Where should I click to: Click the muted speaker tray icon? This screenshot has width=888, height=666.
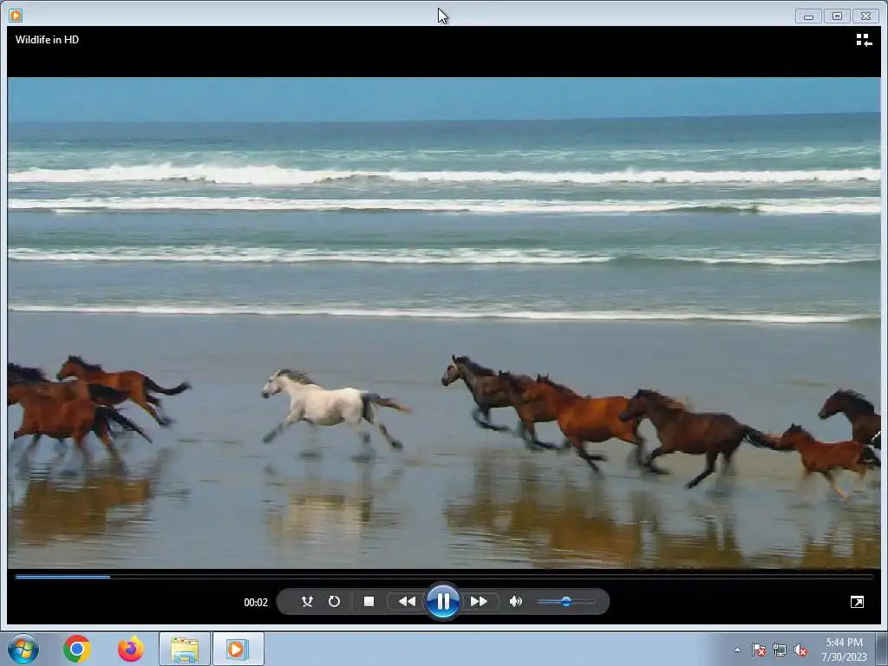click(x=800, y=650)
